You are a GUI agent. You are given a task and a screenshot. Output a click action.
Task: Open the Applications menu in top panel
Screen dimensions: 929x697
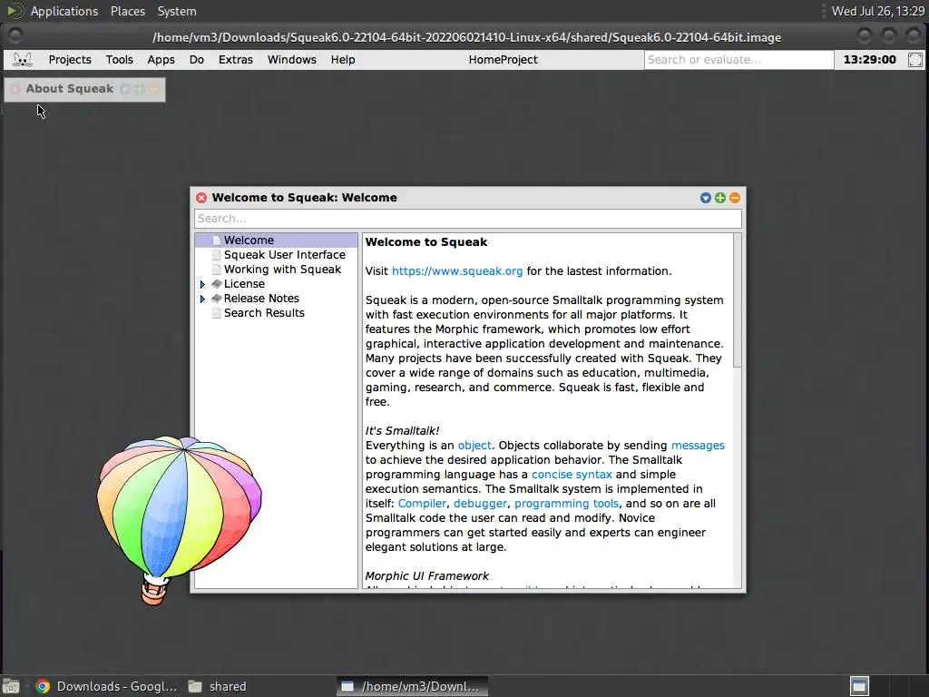coord(64,11)
